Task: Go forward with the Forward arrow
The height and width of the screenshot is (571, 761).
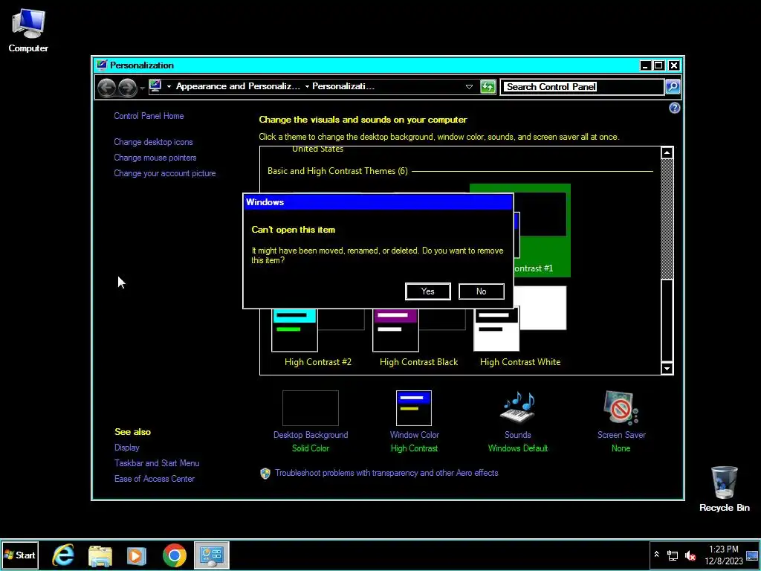Action: pos(127,88)
